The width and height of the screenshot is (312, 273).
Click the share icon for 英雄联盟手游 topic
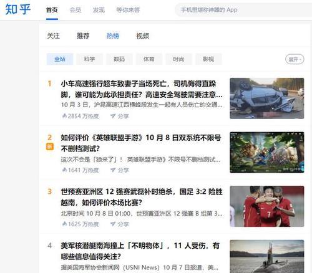click(x=113, y=170)
